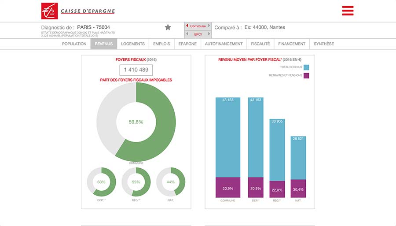Switch to the LOGEMENTS tab
The image size is (396, 226).
[x=133, y=44]
